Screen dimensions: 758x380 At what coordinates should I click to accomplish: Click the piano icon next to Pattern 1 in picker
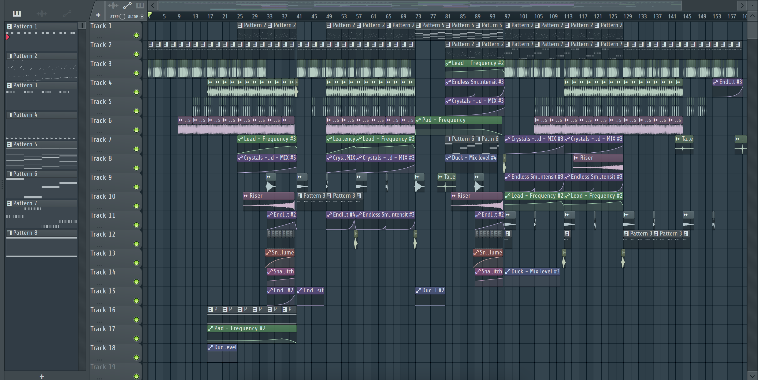pos(9,27)
